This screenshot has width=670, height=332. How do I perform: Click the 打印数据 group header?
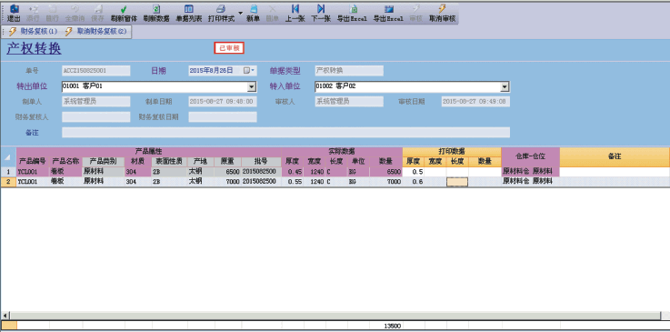pos(452,152)
